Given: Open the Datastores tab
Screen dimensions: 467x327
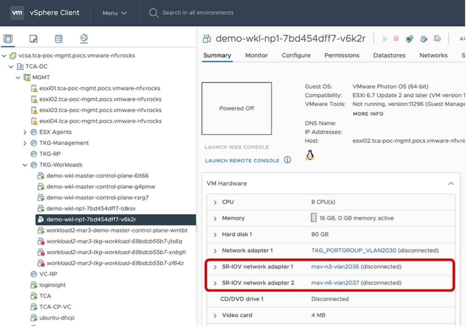Looking at the screenshot, I should pyautogui.click(x=389, y=55).
